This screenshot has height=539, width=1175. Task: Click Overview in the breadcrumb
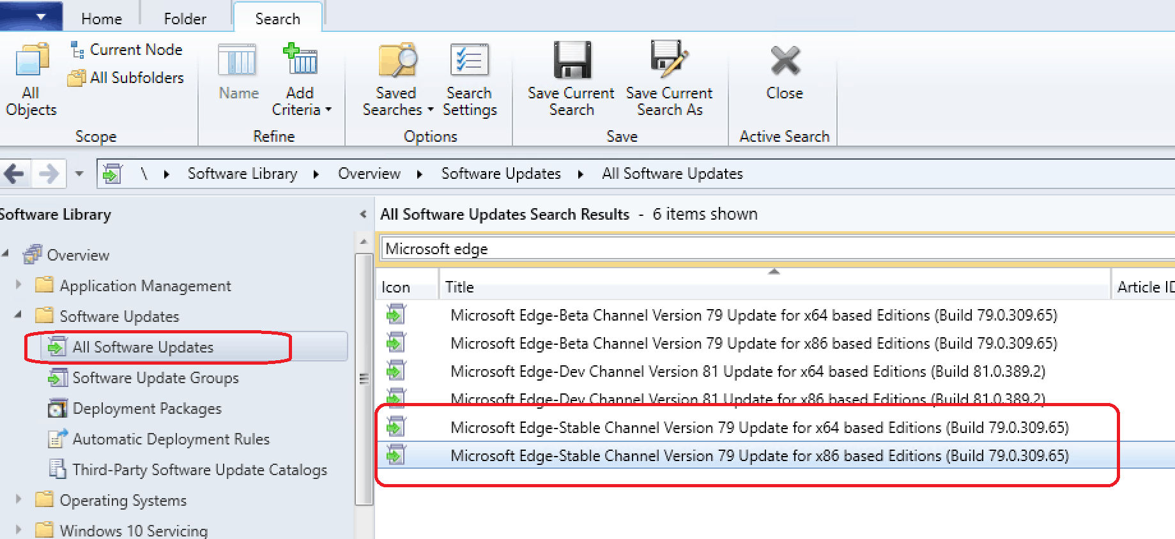tap(369, 174)
